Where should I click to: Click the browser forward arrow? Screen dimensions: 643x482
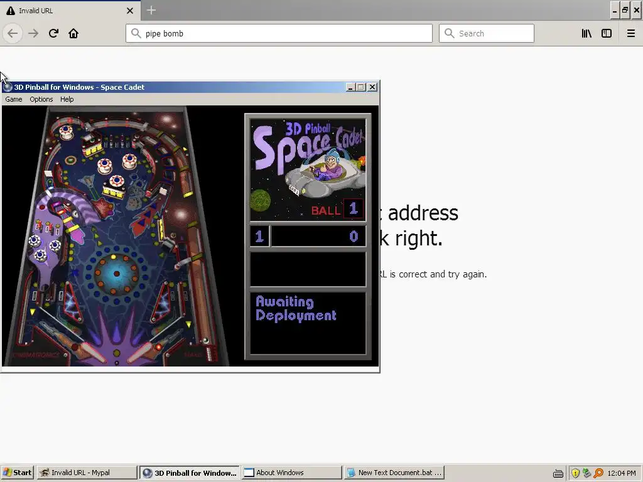(x=33, y=33)
